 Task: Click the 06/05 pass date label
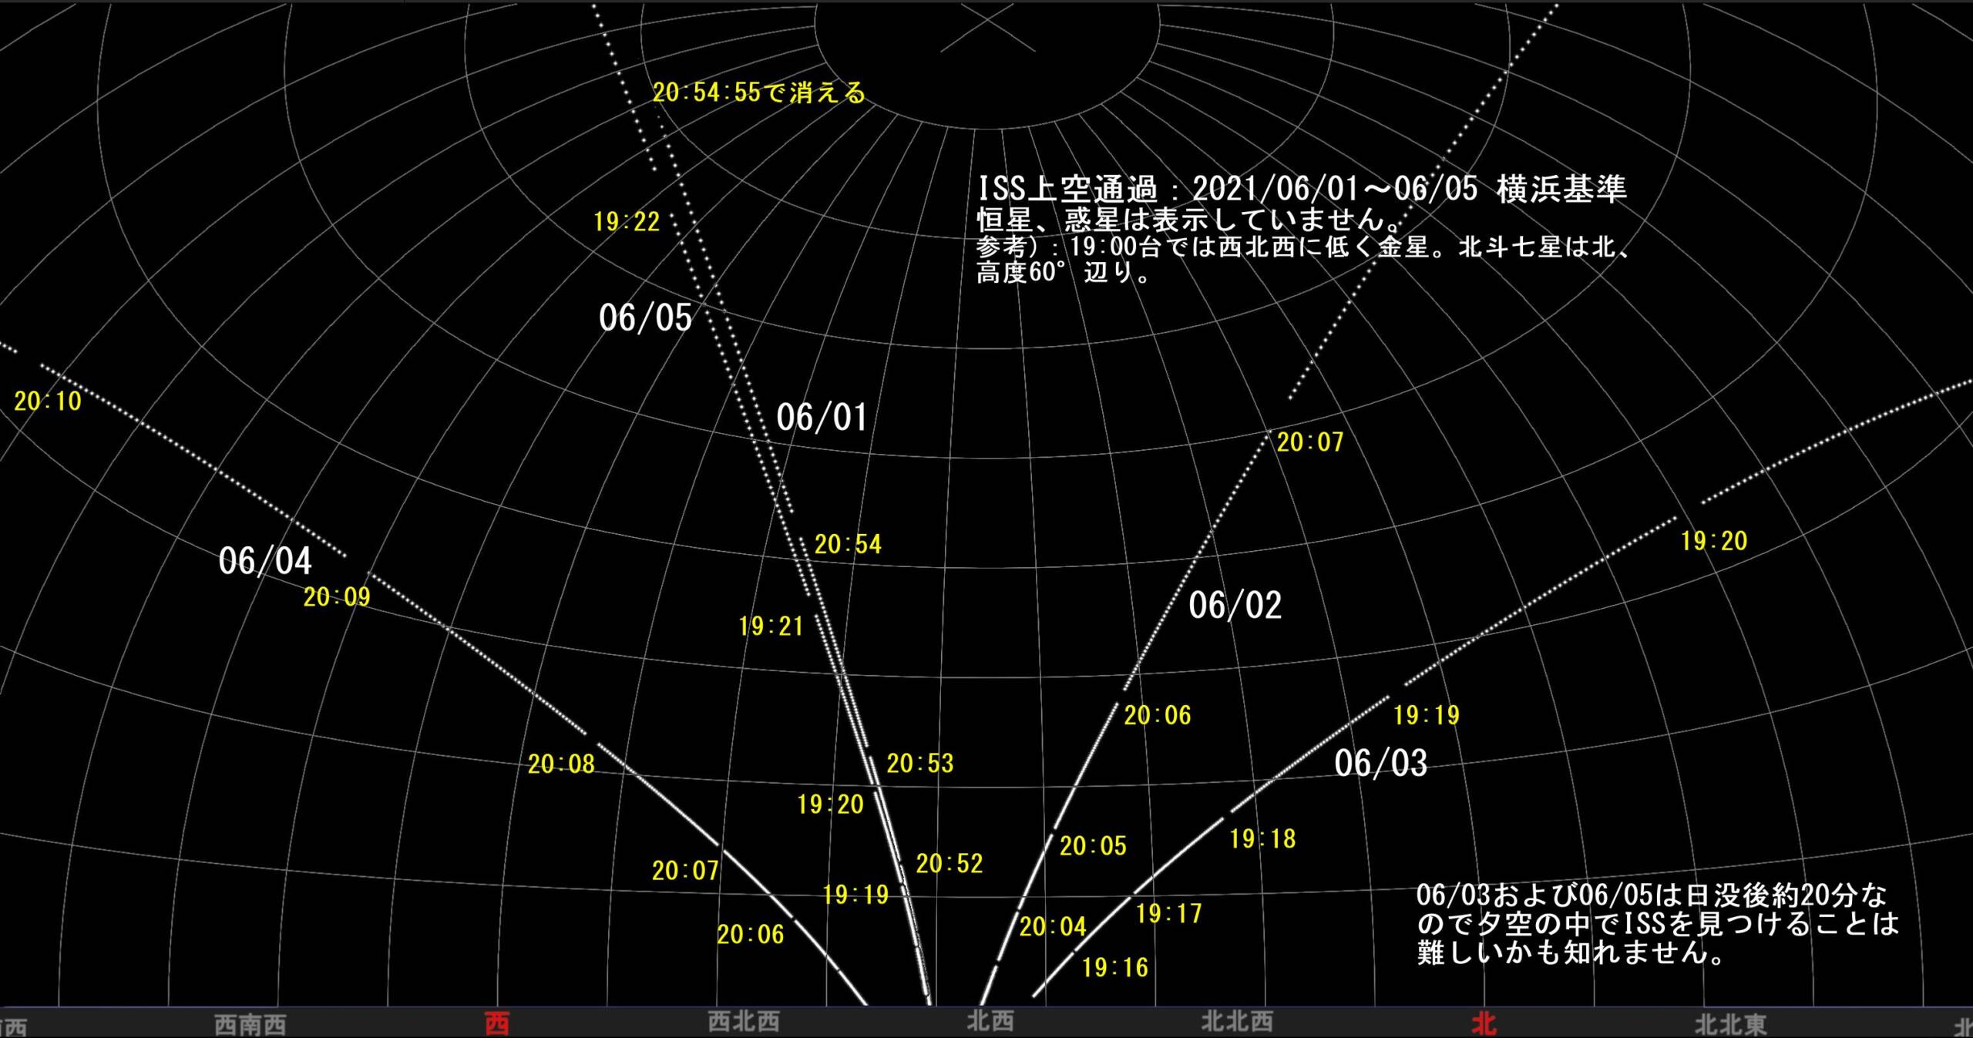tap(645, 318)
